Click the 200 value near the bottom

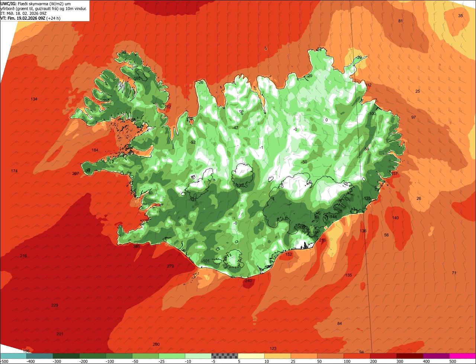156,344
